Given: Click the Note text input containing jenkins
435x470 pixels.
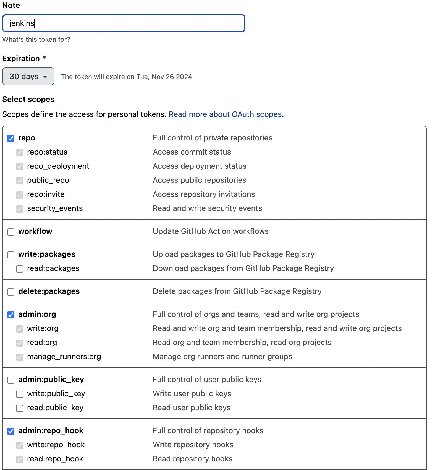Looking at the screenshot, I should point(124,23).
